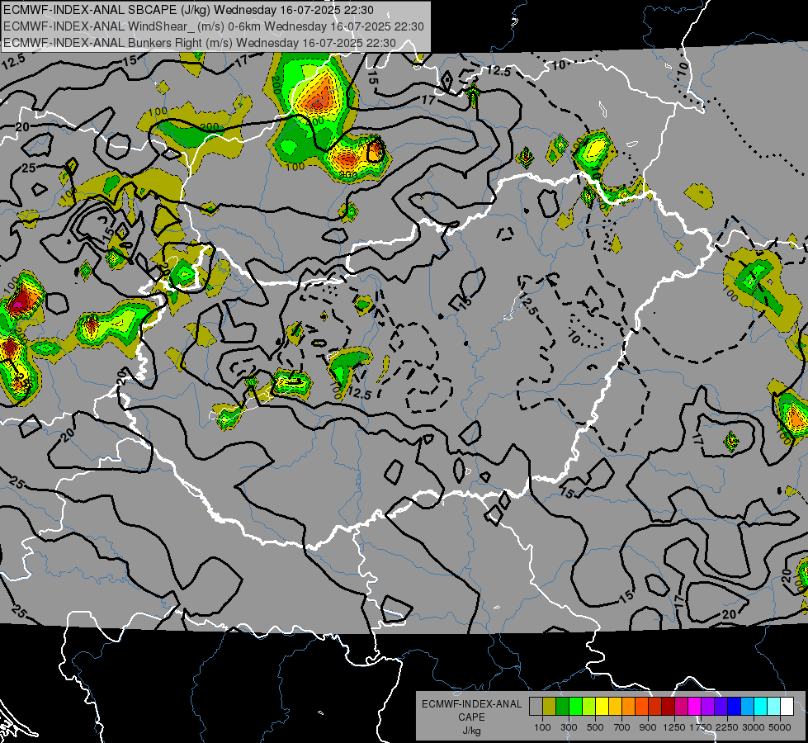808x743 pixels.
Task: Click the magenta legend swatch
Action: (x=694, y=706)
